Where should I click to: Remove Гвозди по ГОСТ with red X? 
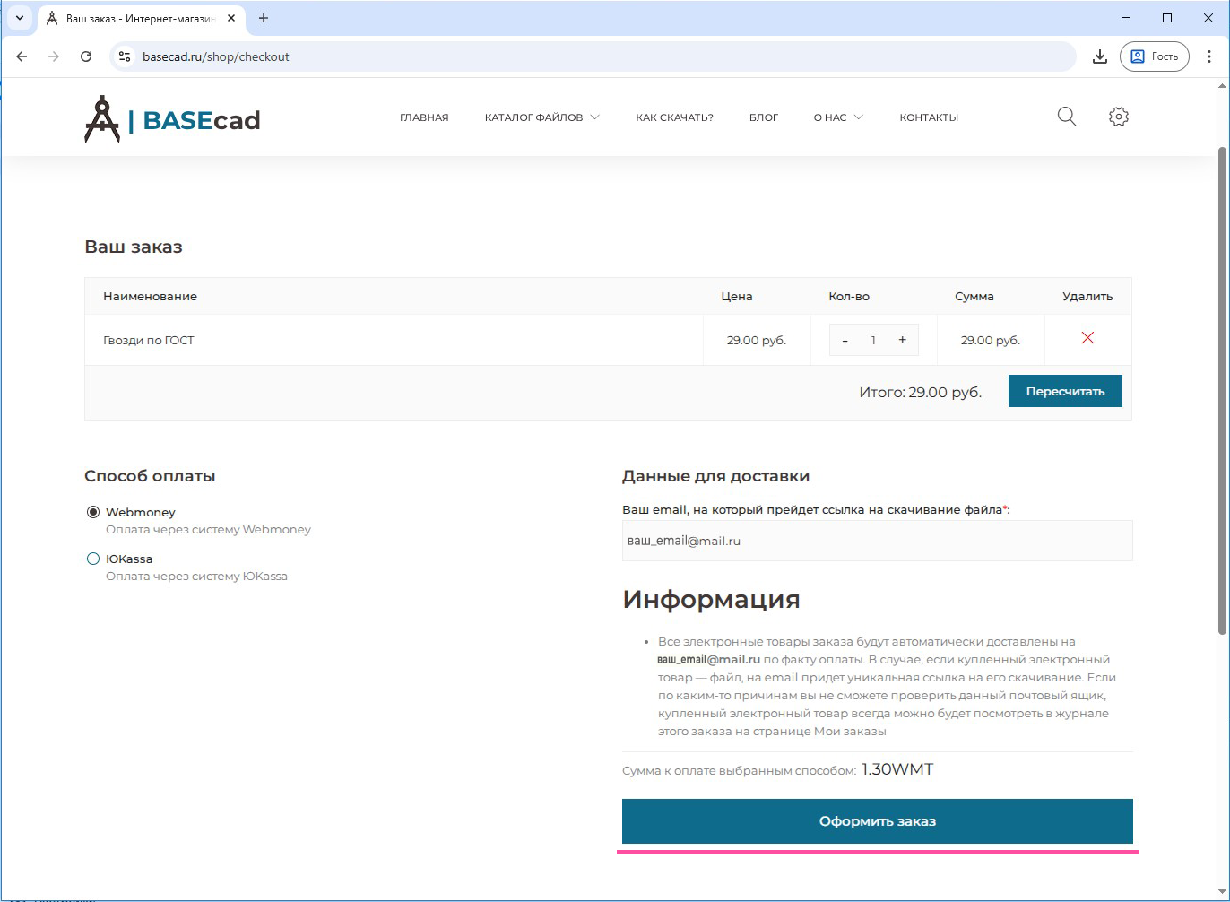[1087, 338]
